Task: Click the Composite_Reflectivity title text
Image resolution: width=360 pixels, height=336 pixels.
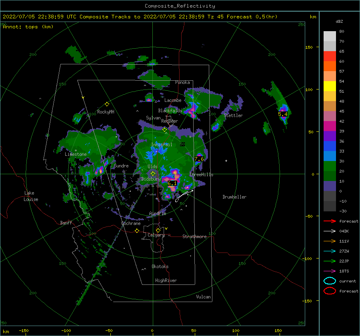Action: tap(180, 6)
